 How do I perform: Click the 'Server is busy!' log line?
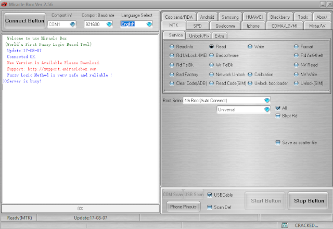22,81
